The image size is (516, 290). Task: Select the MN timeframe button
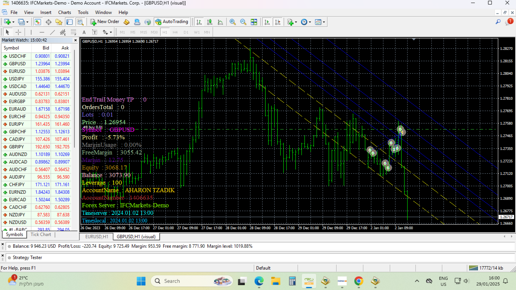tap(207, 32)
